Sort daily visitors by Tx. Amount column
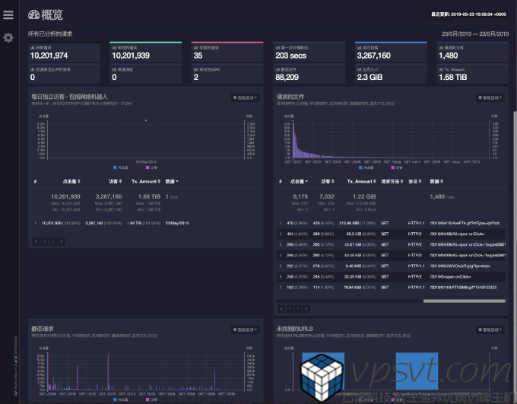The width and height of the screenshot is (517, 404). tap(144, 181)
